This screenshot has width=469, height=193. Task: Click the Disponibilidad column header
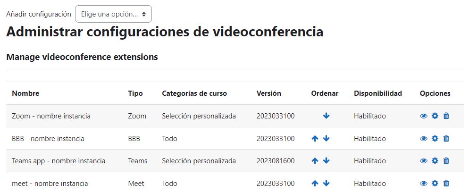378,93
